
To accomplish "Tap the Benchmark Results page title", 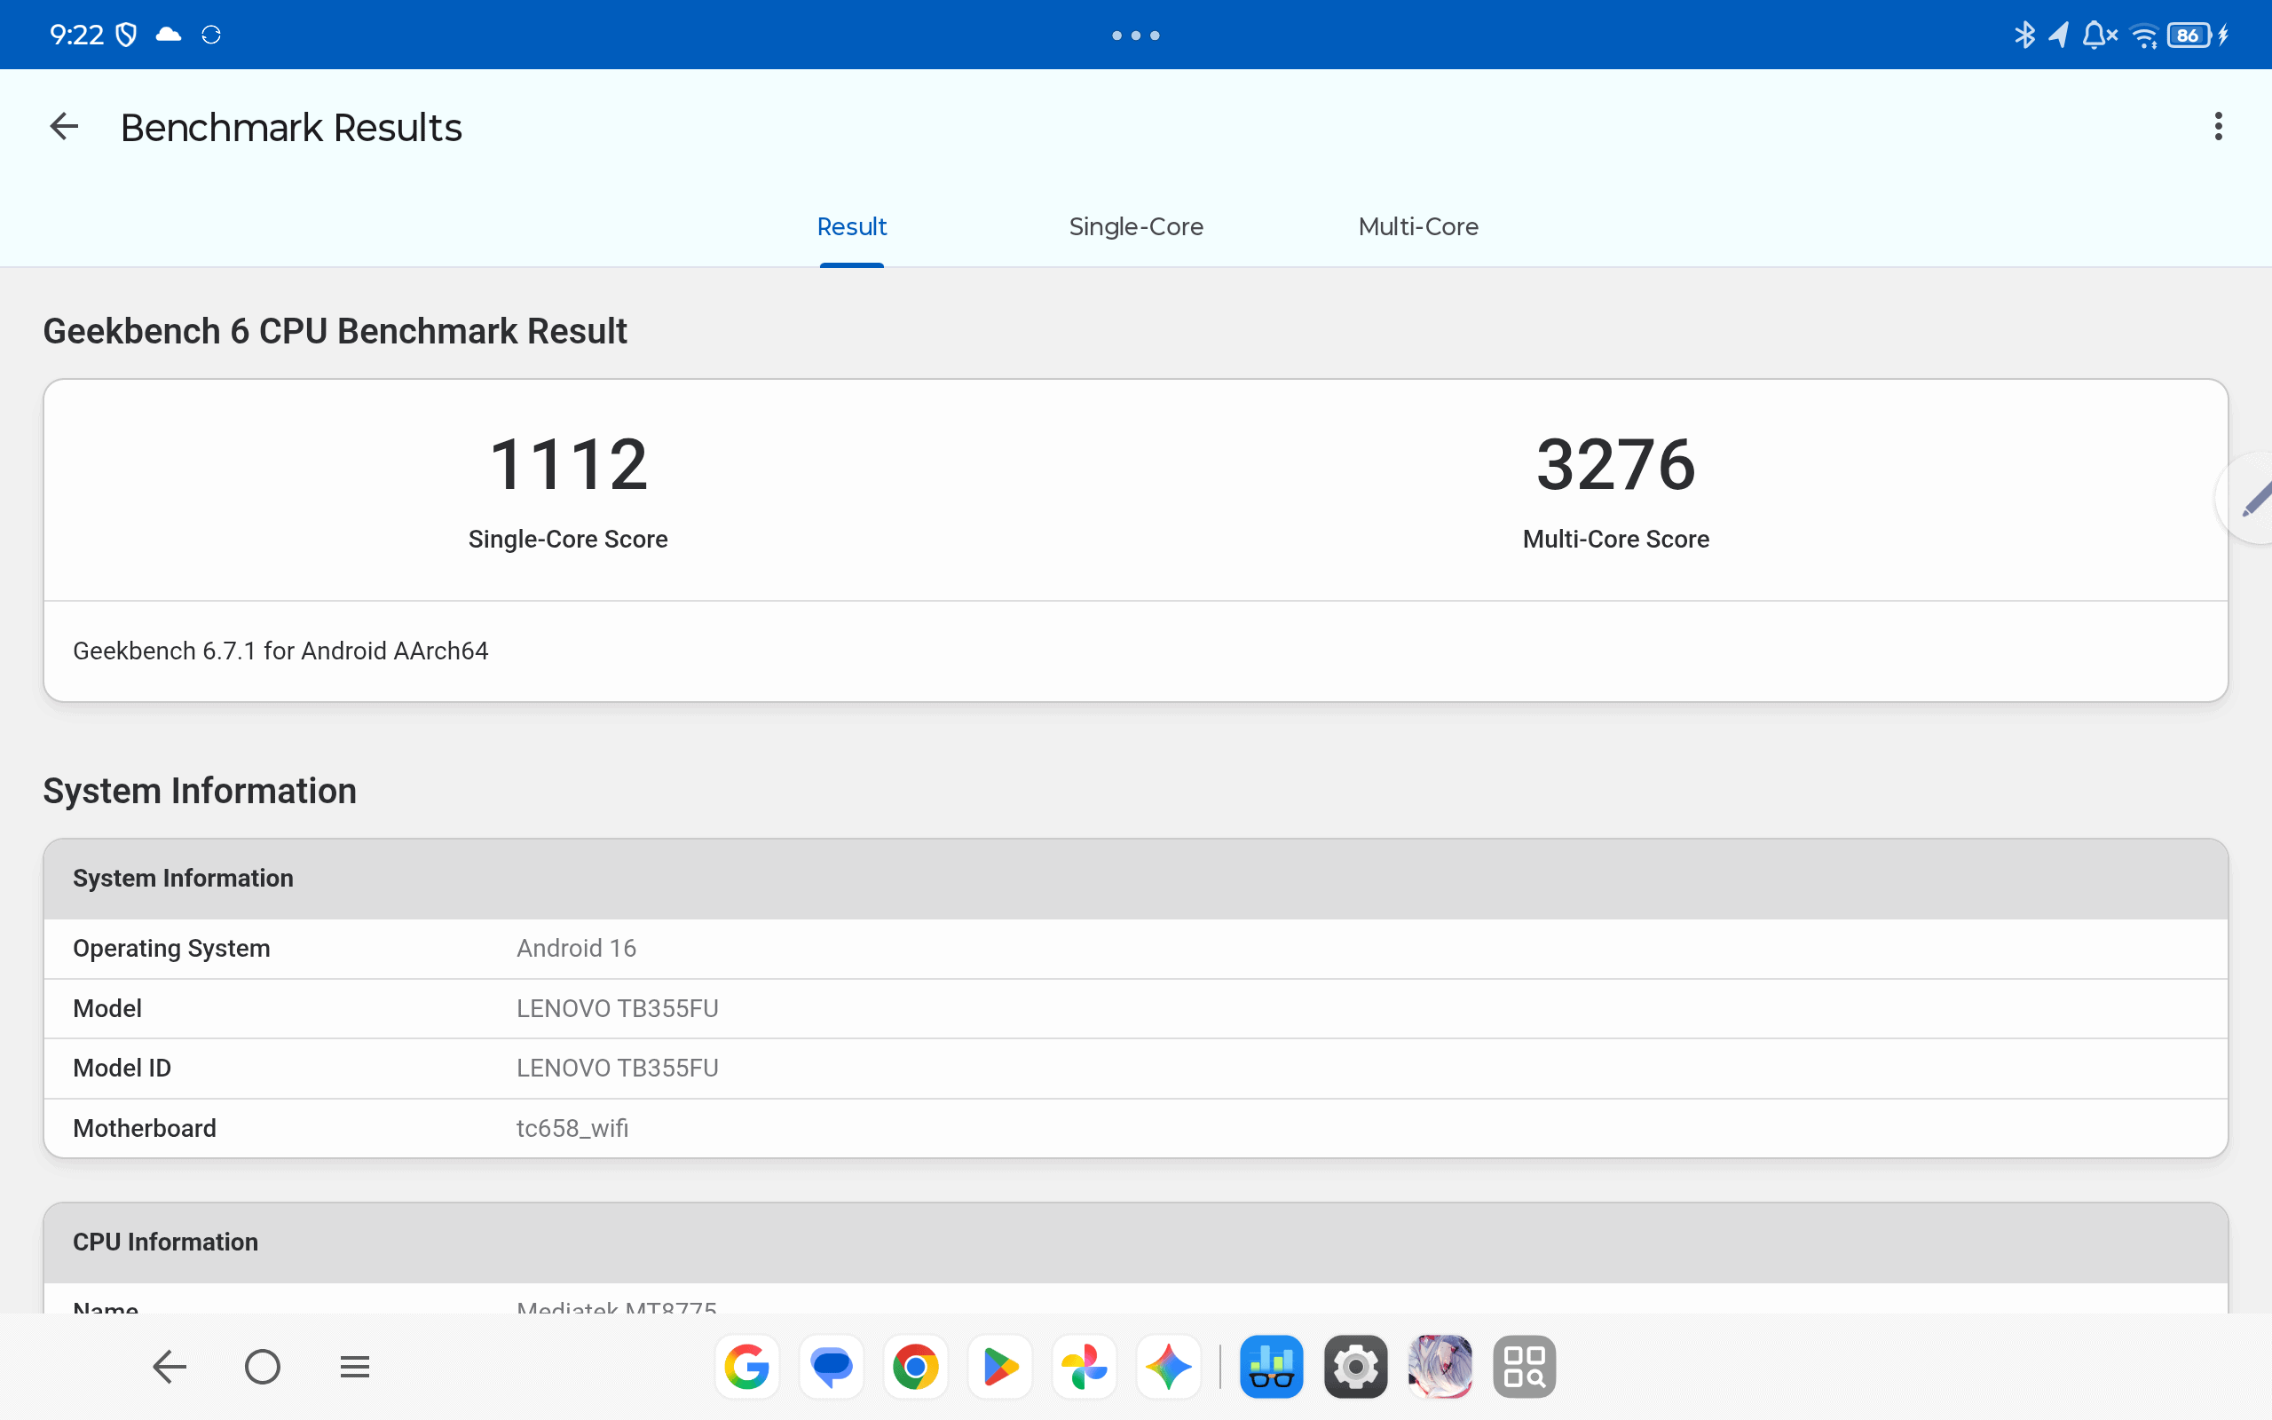I will [291, 127].
